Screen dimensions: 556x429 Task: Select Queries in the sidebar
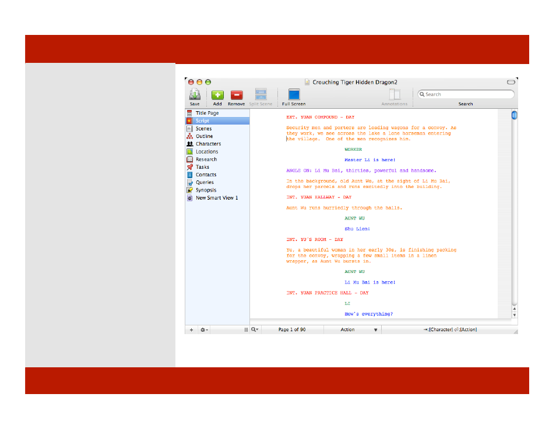coord(217,182)
